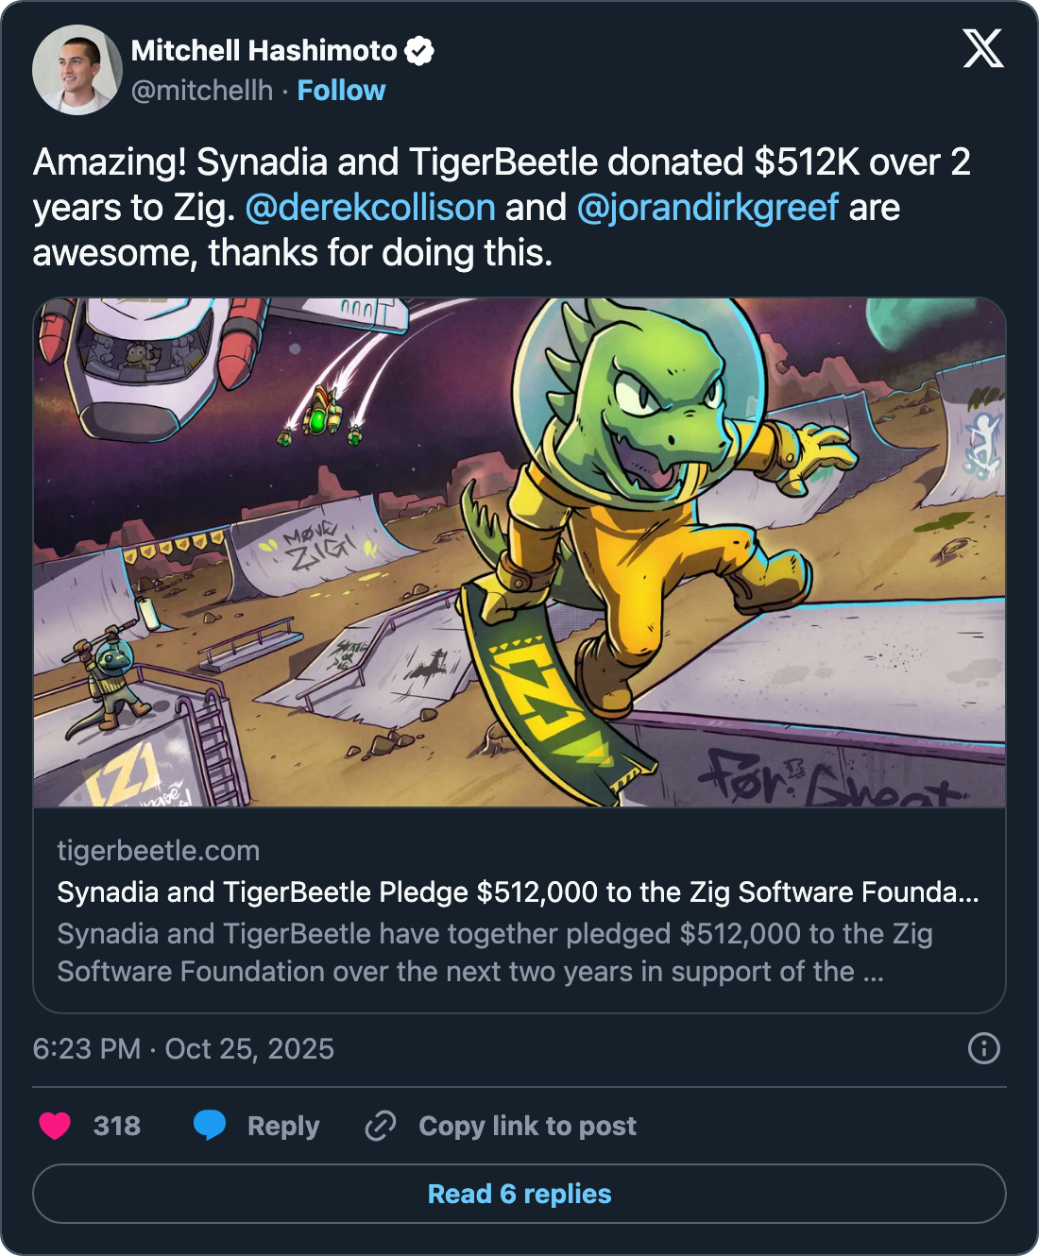This screenshot has height=1256, width=1039.
Task: Open Mitchell Hashimoto's profile avatar
Action: pos(77,70)
